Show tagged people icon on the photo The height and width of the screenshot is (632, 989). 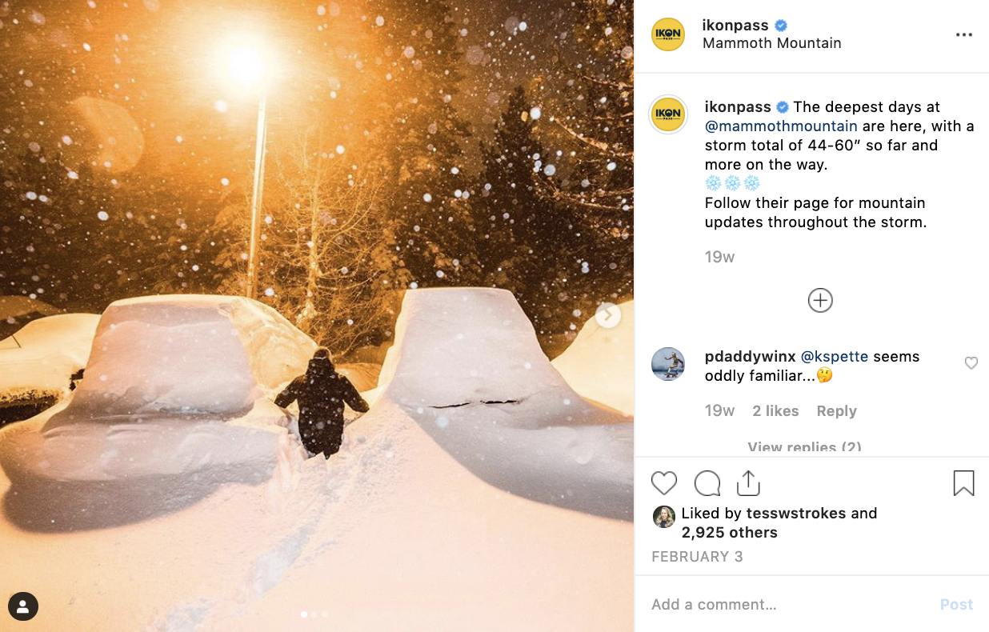click(23, 606)
